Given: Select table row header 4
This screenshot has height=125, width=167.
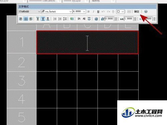Looking at the screenshot, I should point(22,99).
